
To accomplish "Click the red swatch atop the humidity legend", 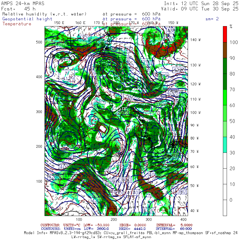I will 225,34.
